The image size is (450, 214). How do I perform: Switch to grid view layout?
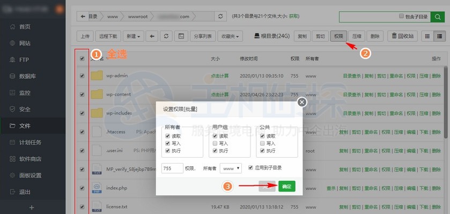tap(427, 36)
